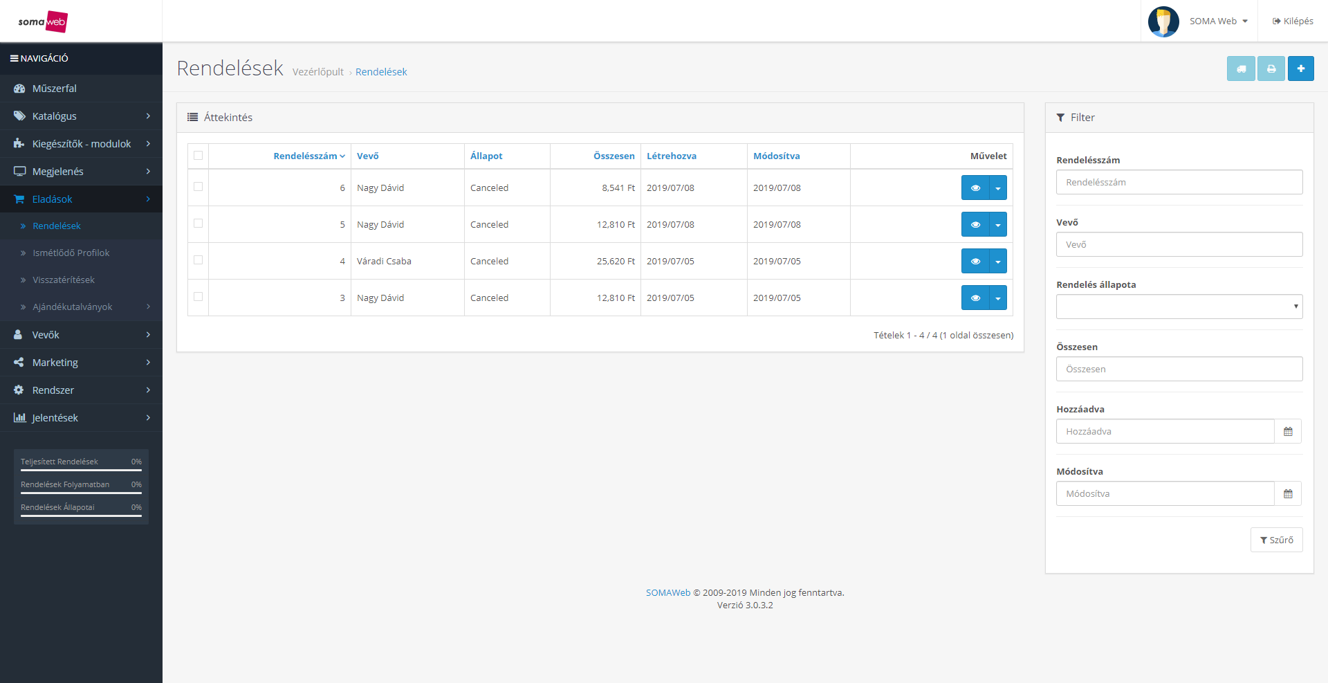Toggle the NAVIGÁCIÓ hamburger menu icon
Image resolution: width=1328 pixels, height=683 pixels.
14,58
